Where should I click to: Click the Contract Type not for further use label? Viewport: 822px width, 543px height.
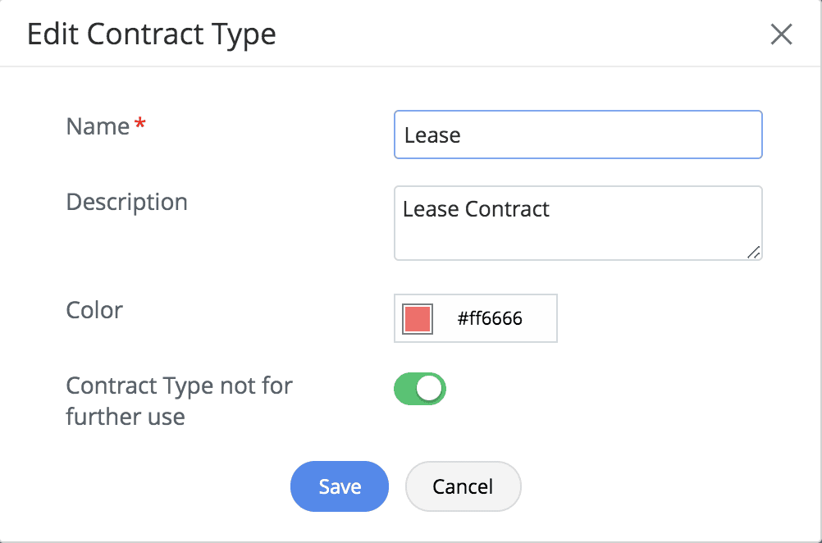179,400
